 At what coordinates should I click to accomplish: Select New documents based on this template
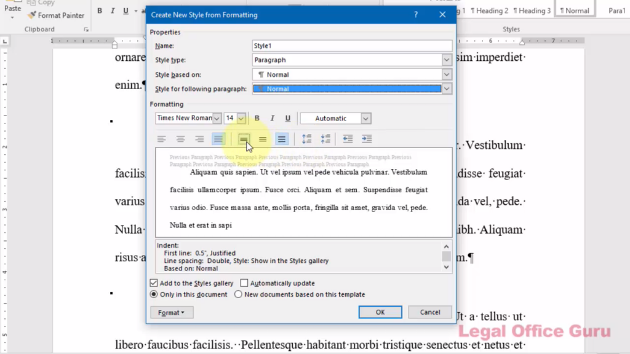click(x=238, y=294)
